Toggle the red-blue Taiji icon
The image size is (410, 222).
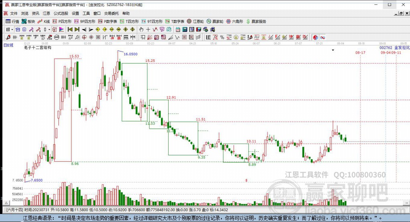(316, 37)
